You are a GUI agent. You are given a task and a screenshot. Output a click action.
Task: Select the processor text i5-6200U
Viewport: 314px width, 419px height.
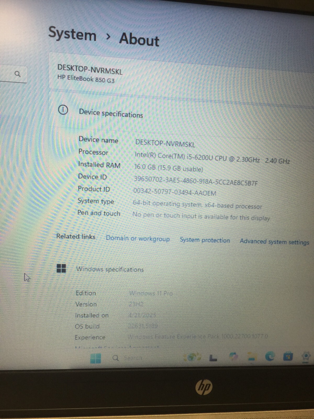coord(200,157)
